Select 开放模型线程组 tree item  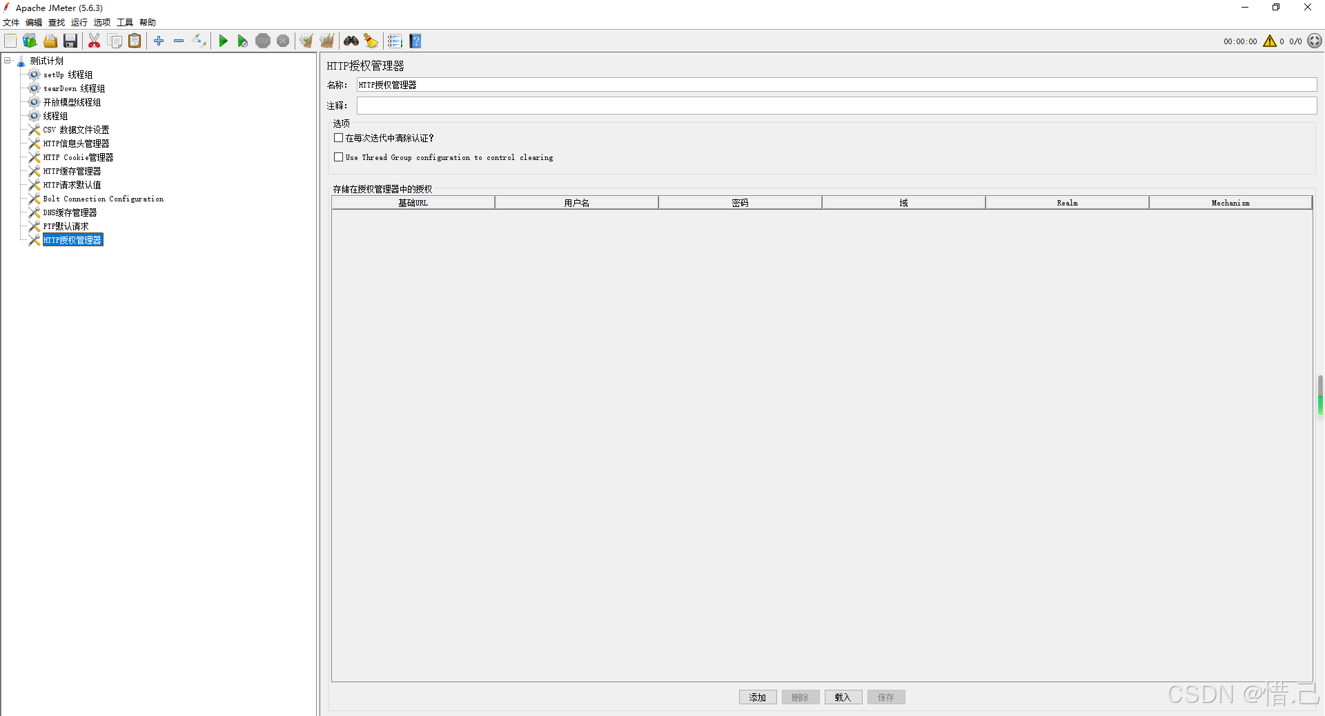[72, 102]
